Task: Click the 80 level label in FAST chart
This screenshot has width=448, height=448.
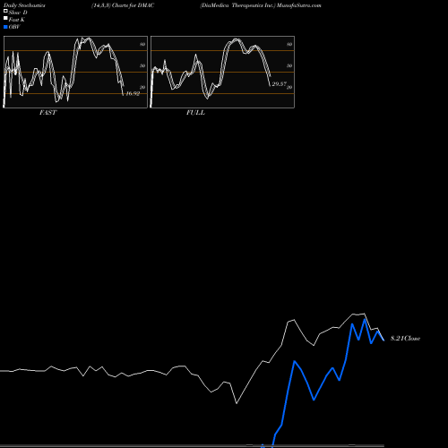Action: (x=142, y=44)
